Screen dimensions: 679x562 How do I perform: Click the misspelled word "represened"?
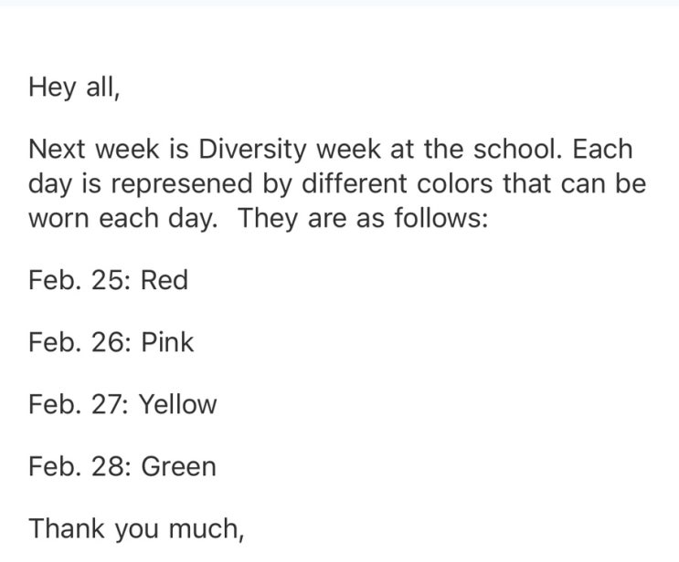166,184
